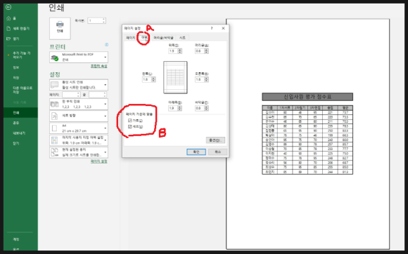Click the large printer 인쇄 button
The image size is (408, 254).
(x=60, y=28)
